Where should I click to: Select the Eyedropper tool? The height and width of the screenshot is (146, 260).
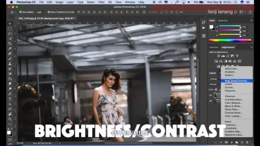[x=10, y=49]
